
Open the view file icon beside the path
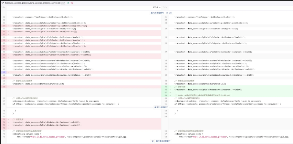pyautogui.click(x=64, y=3)
